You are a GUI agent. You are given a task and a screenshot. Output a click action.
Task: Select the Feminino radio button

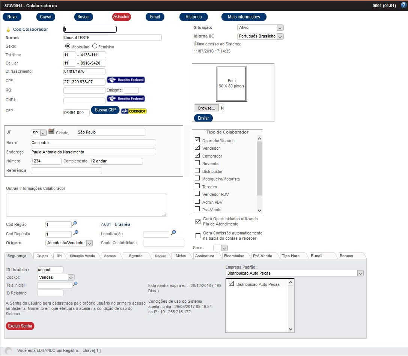tap(95, 47)
